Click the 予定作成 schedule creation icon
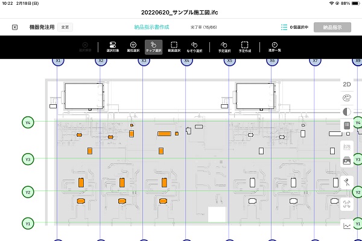Viewport: 362px width, 241px height. click(245, 46)
